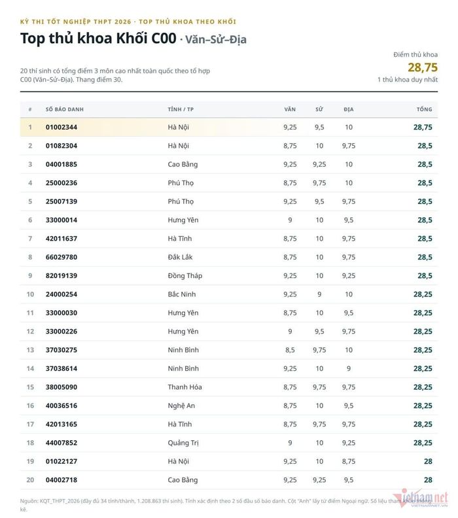This screenshot has height=518, width=458.
Task: Click the Địa column header
Action: 349,109
